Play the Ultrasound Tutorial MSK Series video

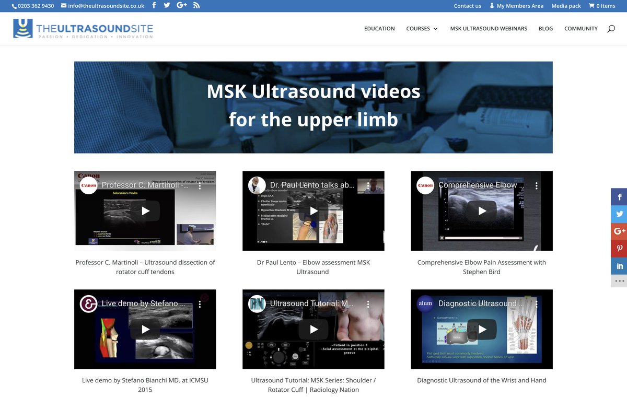[x=313, y=330]
